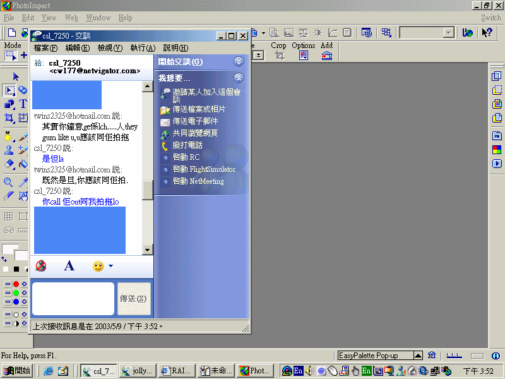
Task: Open the 編輯(E) menu in chat window
Action: pyautogui.click(x=77, y=49)
